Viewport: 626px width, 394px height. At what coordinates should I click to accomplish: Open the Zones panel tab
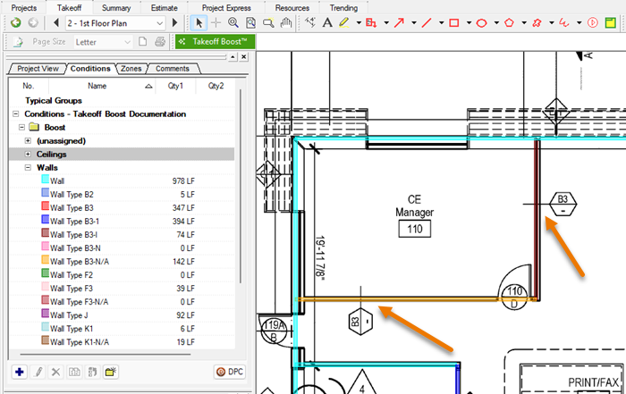131,69
